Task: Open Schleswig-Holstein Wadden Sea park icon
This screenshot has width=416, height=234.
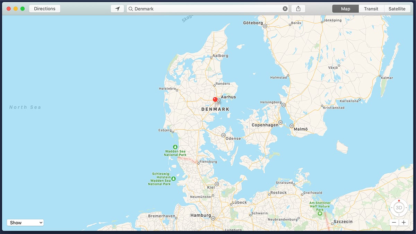Action: (x=173, y=179)
